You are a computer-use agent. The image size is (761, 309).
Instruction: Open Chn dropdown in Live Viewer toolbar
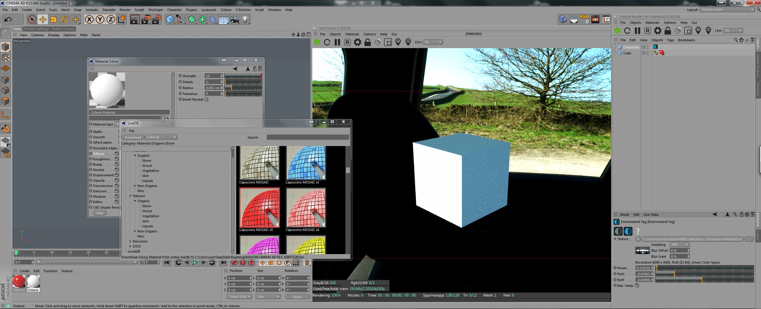[433, 42]
